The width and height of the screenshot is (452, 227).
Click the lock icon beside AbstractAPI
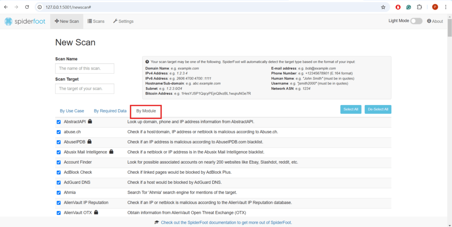point(90,121)
